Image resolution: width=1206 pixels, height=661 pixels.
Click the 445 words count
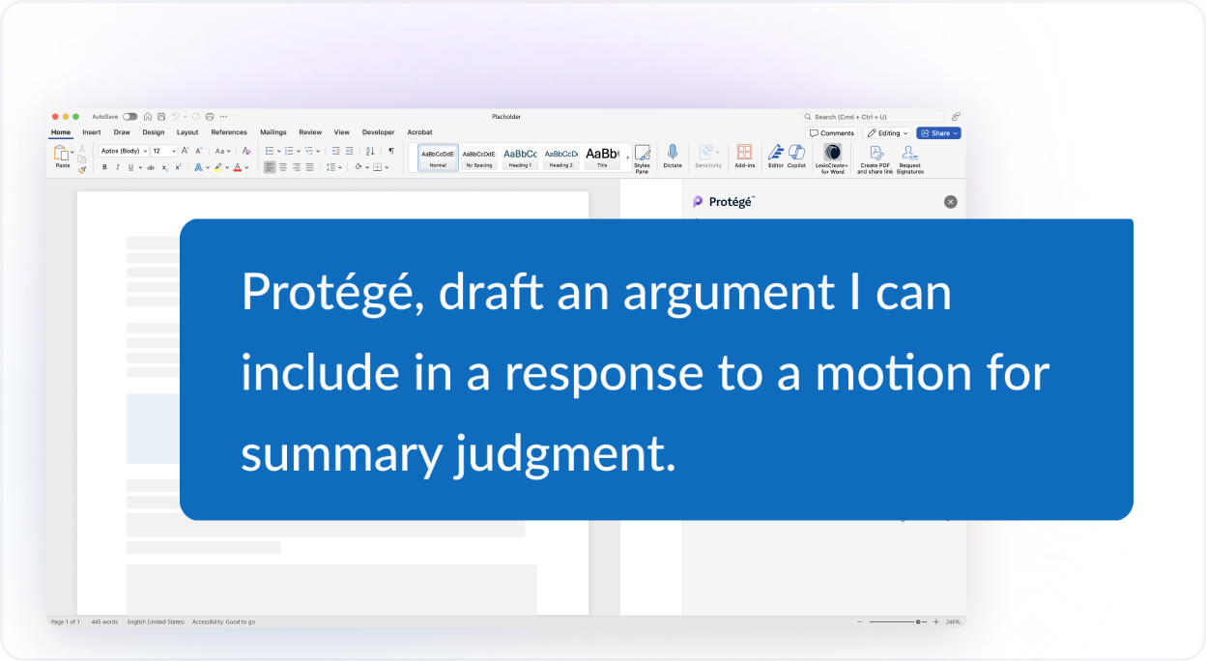click(x=104, y=621)
